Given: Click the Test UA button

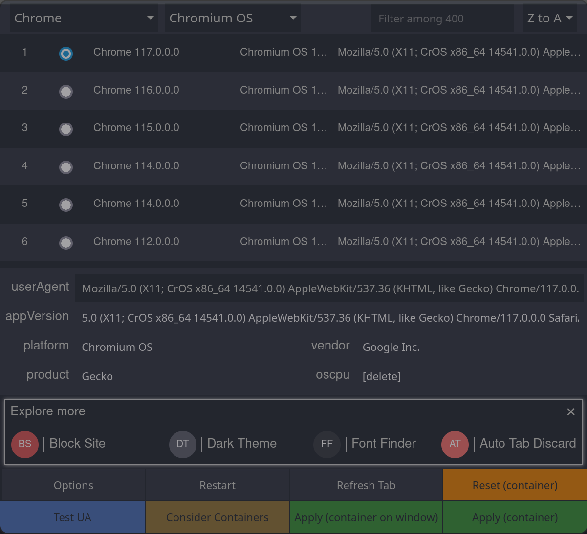Looking at the screenshot, I should click(72, 517).
